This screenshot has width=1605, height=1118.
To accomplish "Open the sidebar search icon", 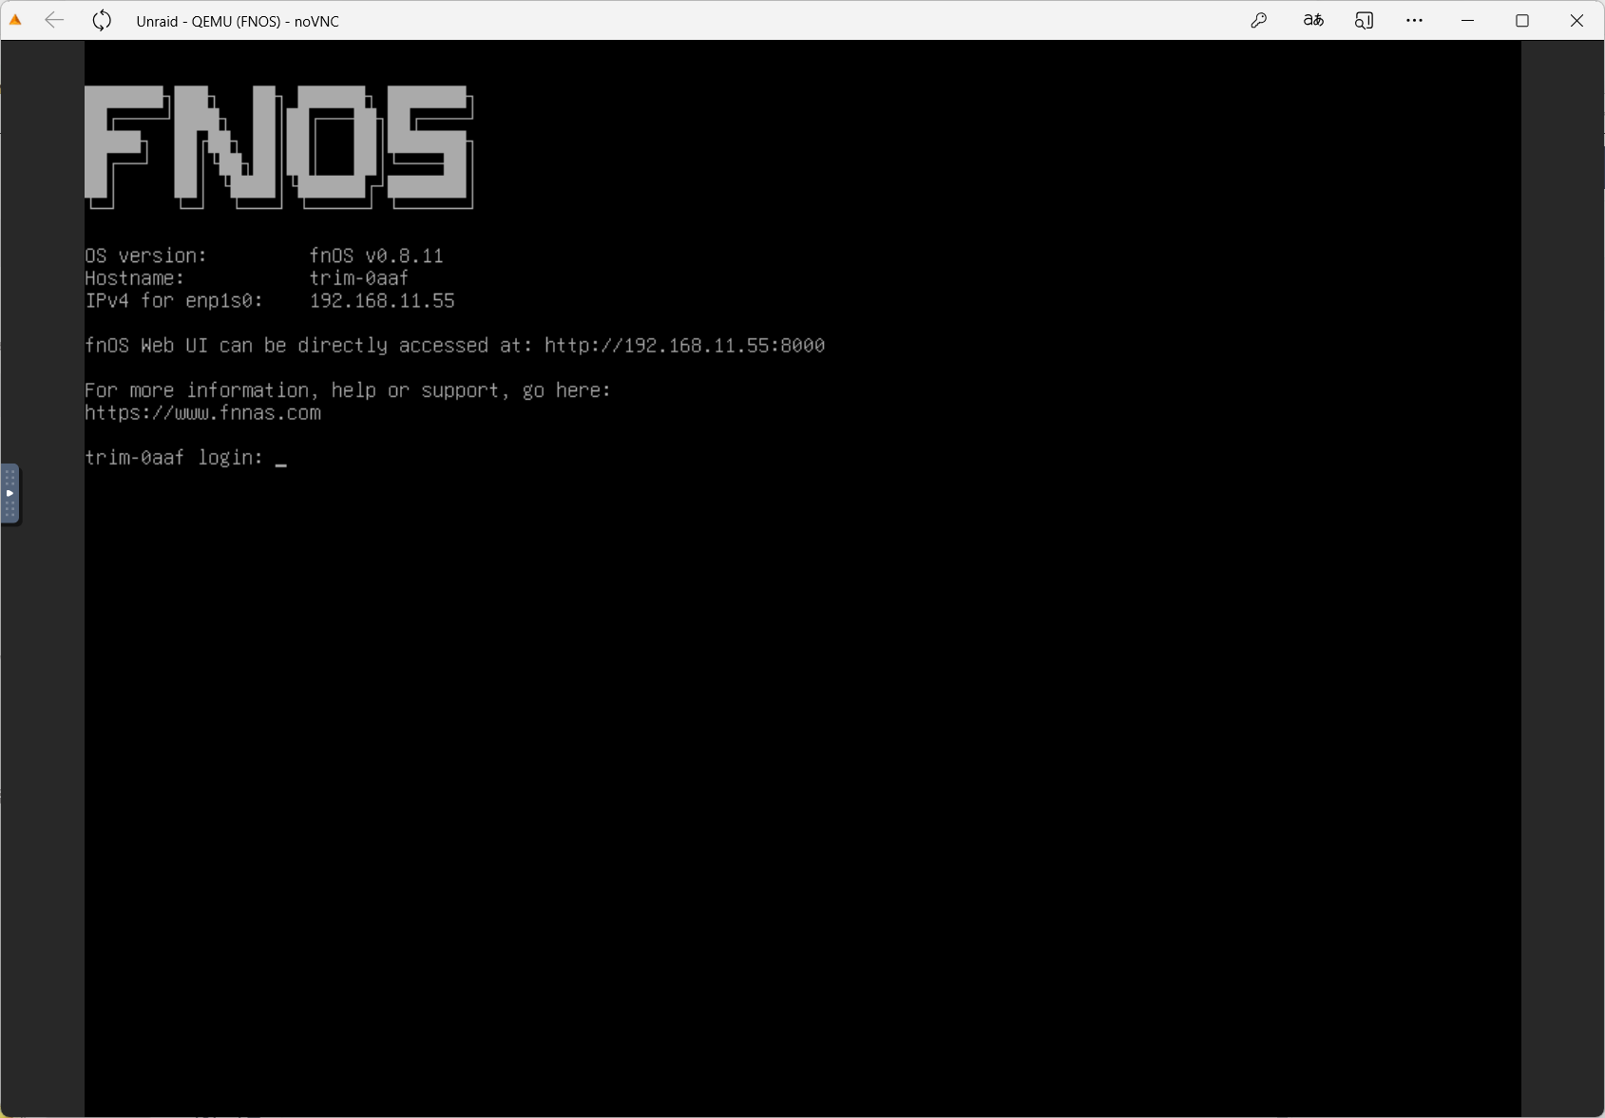I will pos(1364,20).
